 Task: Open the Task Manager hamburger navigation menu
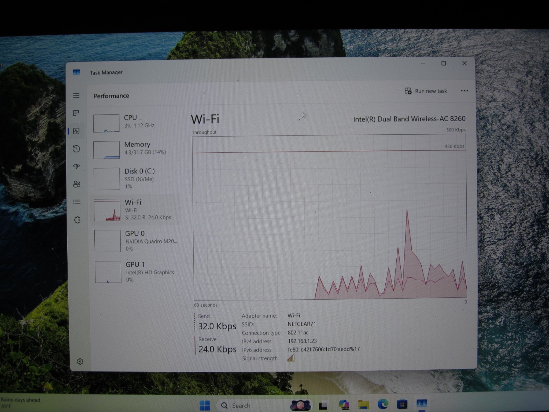pyautogui.click(x=76, y=95)
